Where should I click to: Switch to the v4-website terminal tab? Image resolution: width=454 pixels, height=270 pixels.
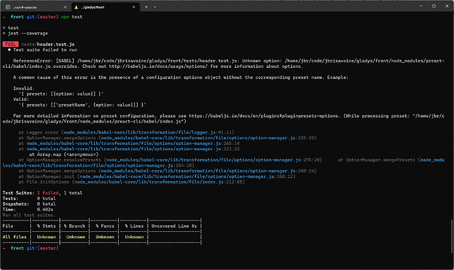[36, 7]
